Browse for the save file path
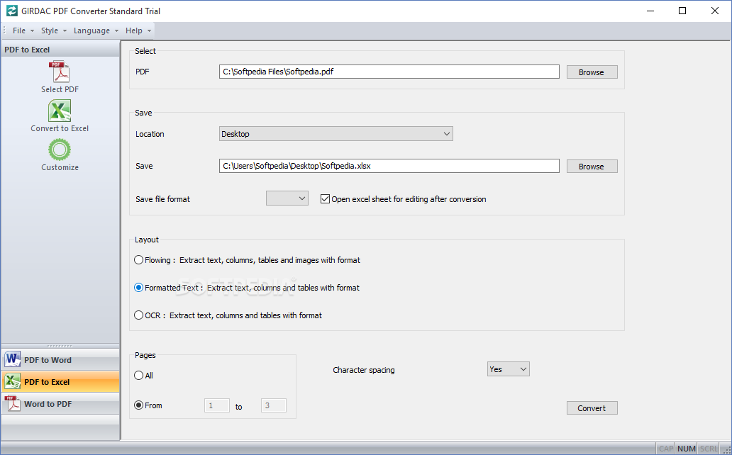Screen dimensions: 732x455 point(592,166)
